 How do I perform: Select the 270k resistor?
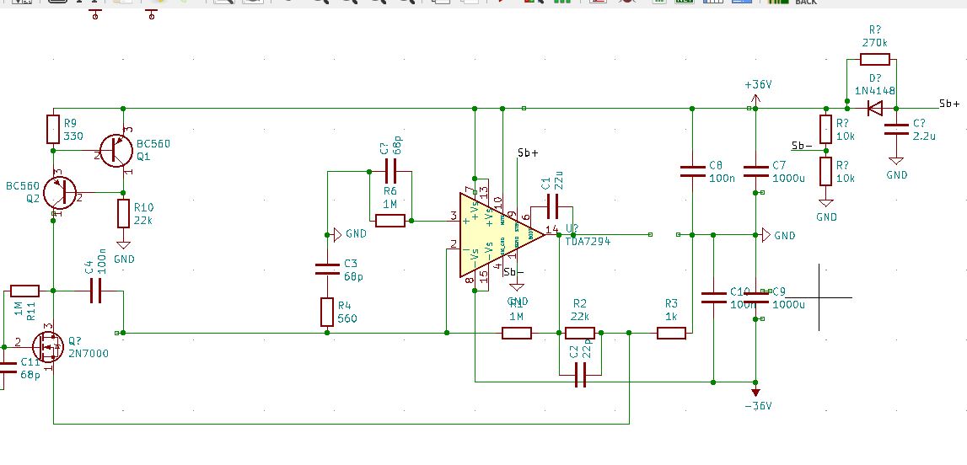(x=875, y=59)
